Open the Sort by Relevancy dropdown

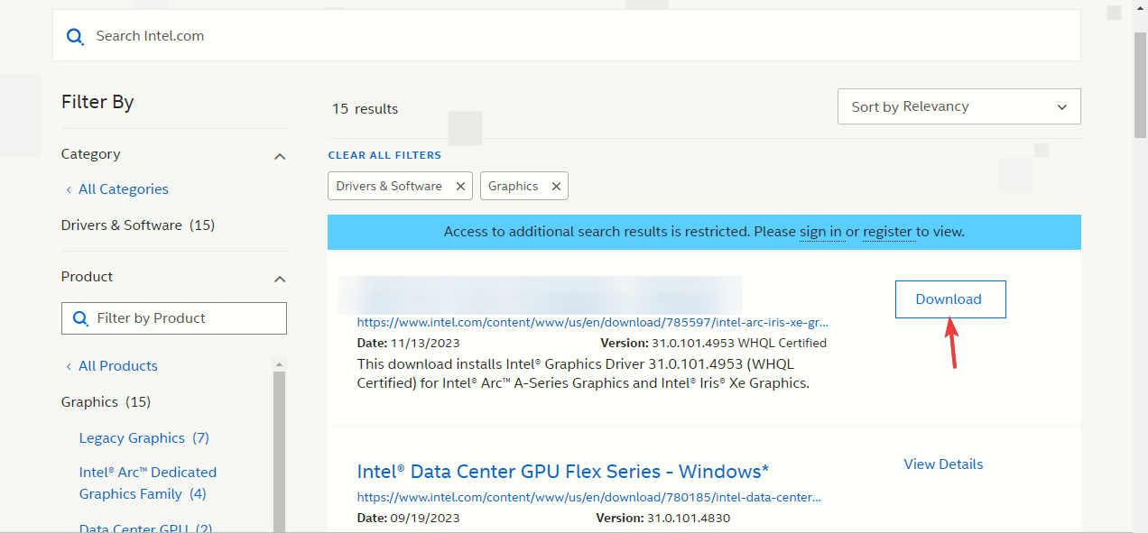click(x=958, y=106)
